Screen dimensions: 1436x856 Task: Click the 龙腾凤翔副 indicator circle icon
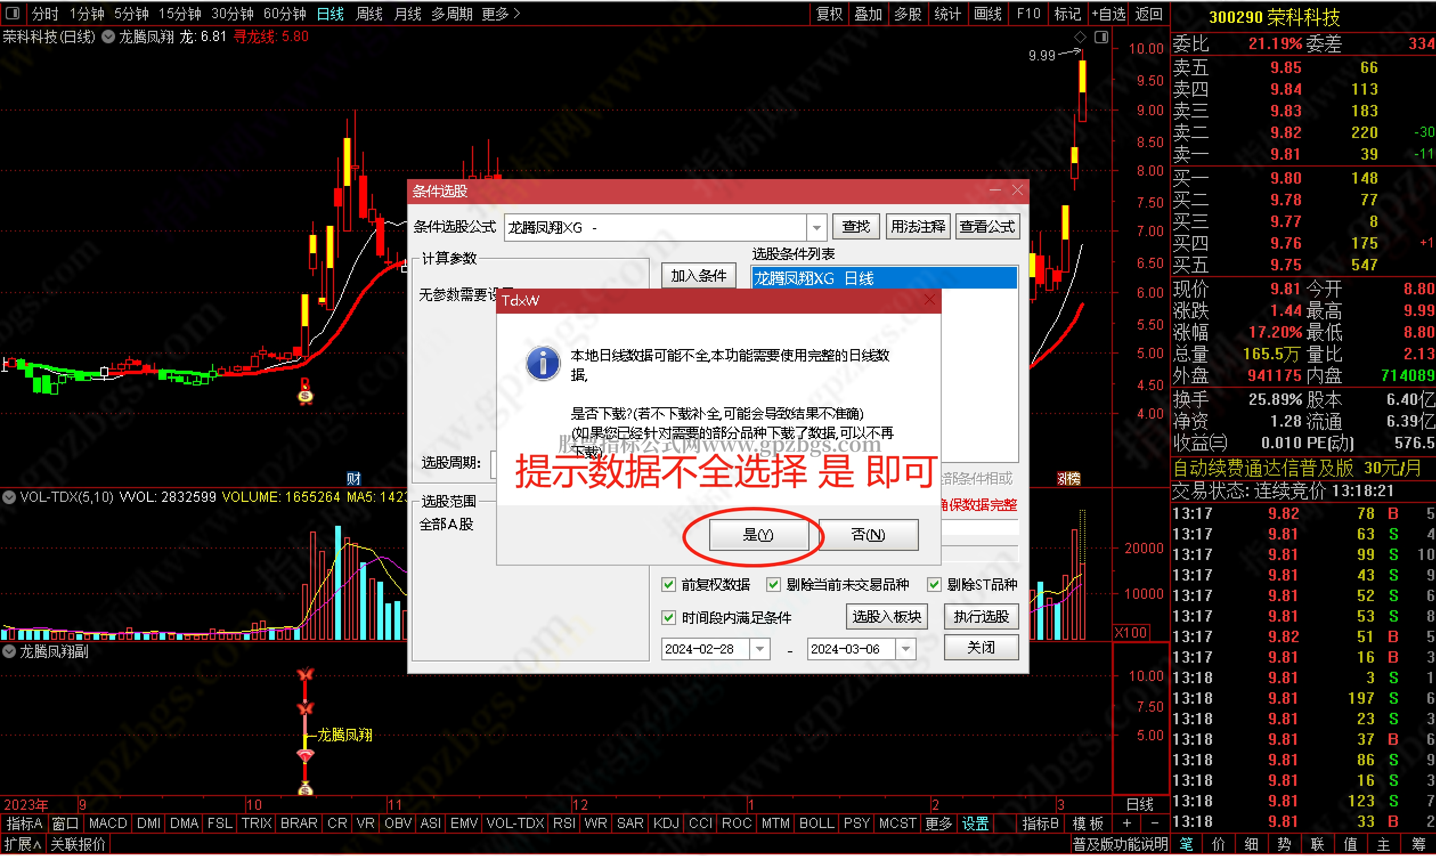[9, 652]
